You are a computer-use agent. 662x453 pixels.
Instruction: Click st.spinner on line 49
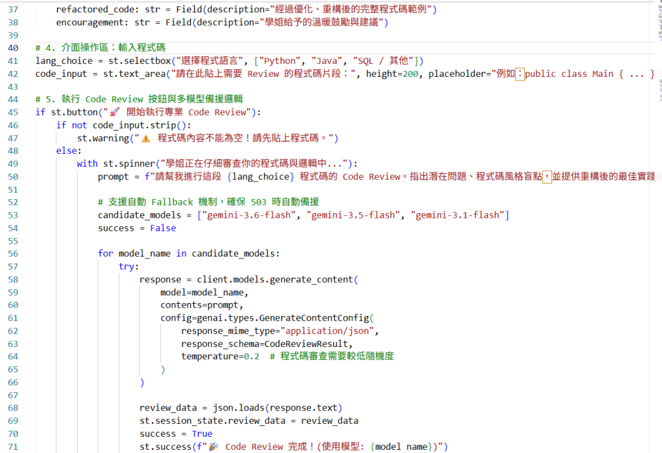(x=129, y=163)
